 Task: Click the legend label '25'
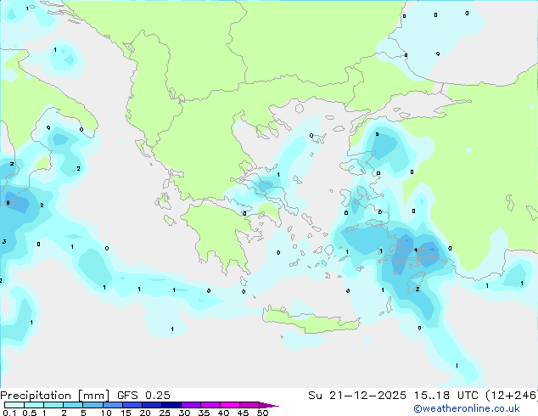(x=165, y=413)
